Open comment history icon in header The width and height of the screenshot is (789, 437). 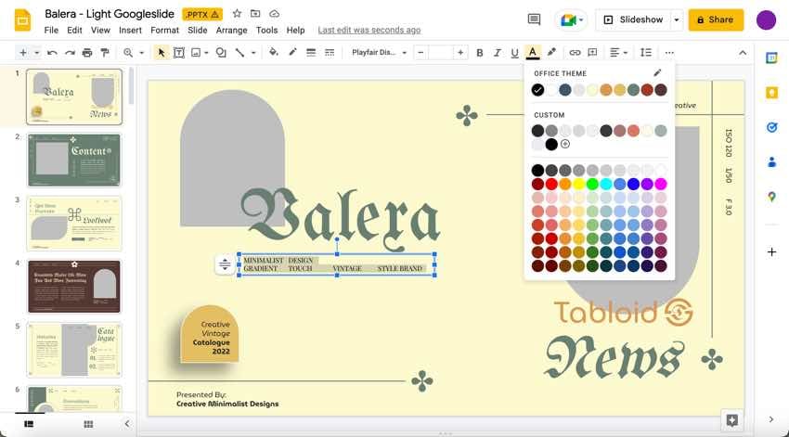[x=534, y=19]
